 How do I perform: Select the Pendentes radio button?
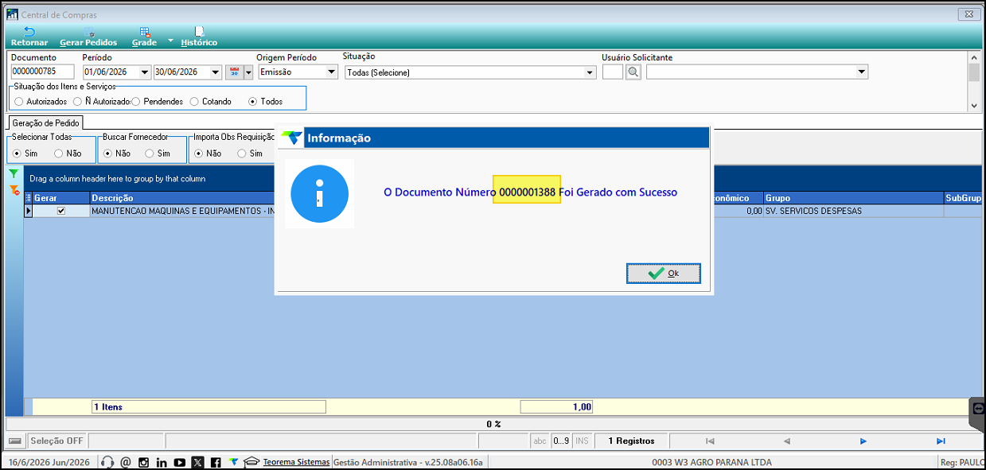pos(136,102)
